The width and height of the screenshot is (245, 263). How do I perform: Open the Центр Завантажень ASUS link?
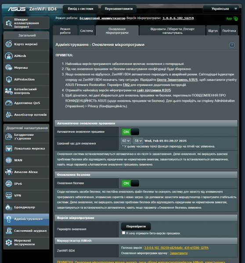pos(177,80)
